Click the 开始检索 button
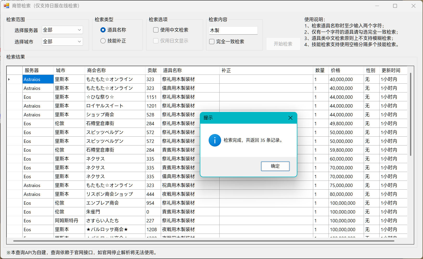 (283, 44)
